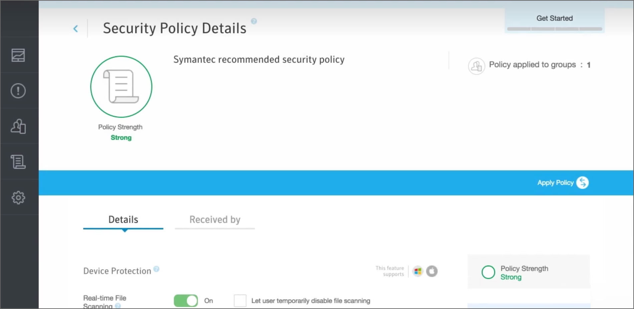This screenshot has width=634, height=309.
Task: Click the Get Started progress bar
Action: click(555, 29)
